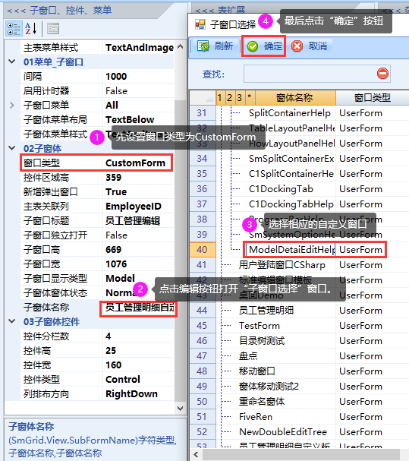This screenshot has height=461, width=409.
Task: Sort properties alphabetically with the A-Z icon
Action: [x=31, y=29]
